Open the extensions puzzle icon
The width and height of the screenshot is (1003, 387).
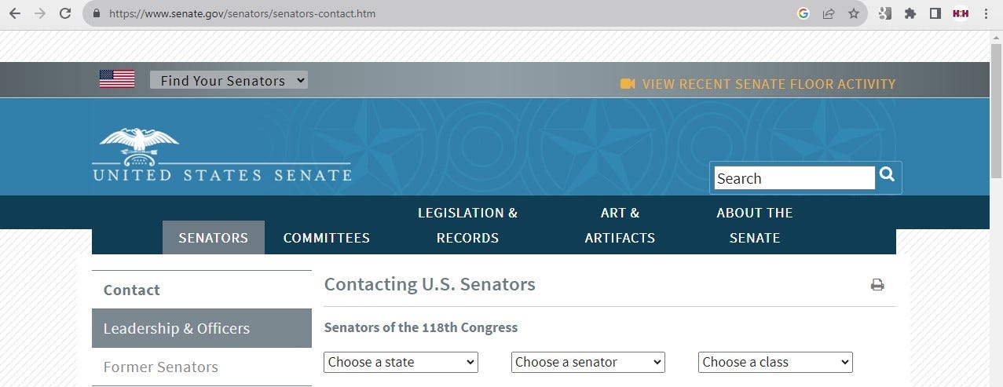point(910,13)
